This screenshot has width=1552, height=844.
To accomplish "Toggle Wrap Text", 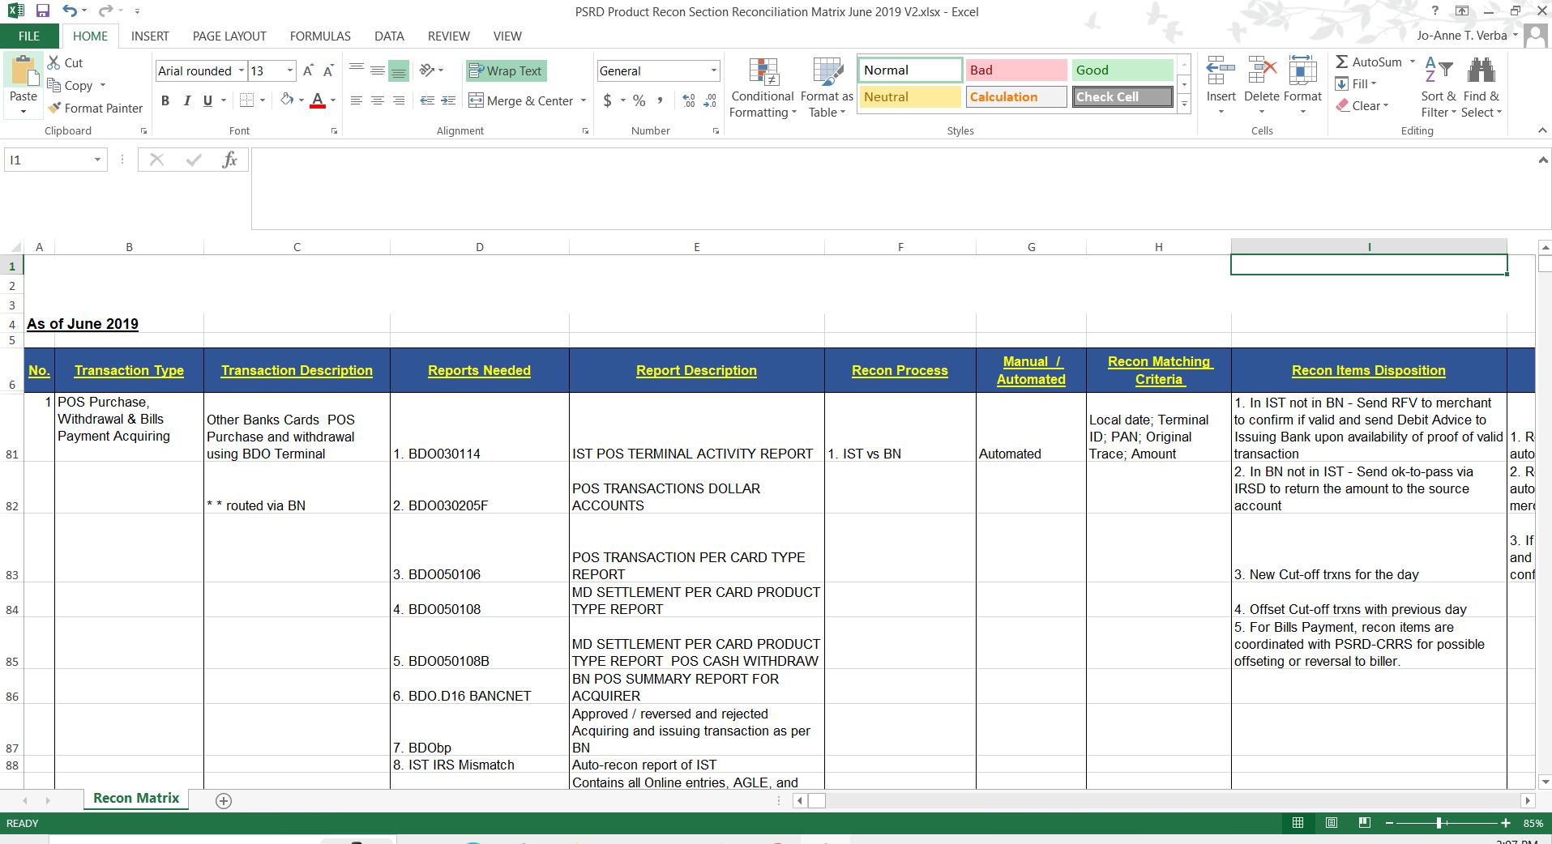I will pos(506,70).
